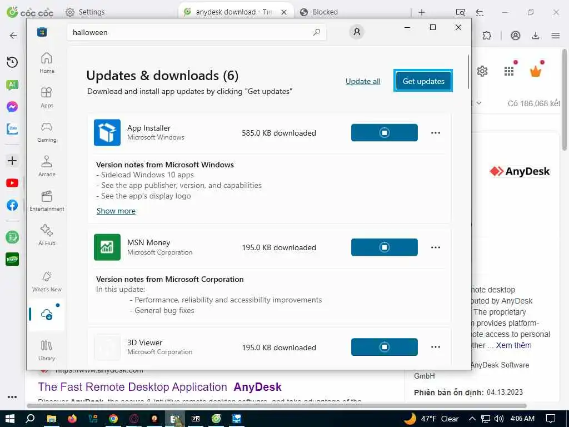The image size is (569, 427).
Task: Open the Arcade section in Store sidebar
Action: 47,166
